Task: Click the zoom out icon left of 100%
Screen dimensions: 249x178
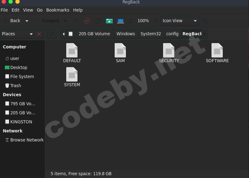Action: (131, 21)
